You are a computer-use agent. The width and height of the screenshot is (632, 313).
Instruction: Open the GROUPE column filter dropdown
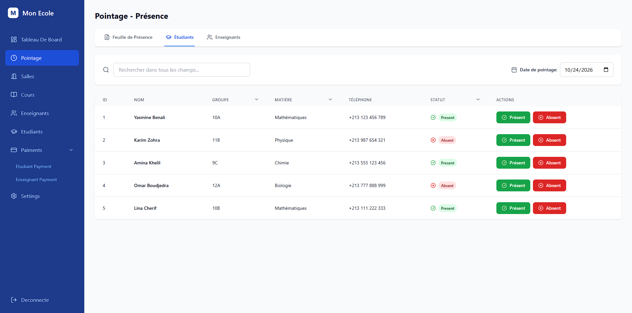[x=256, y=100]
